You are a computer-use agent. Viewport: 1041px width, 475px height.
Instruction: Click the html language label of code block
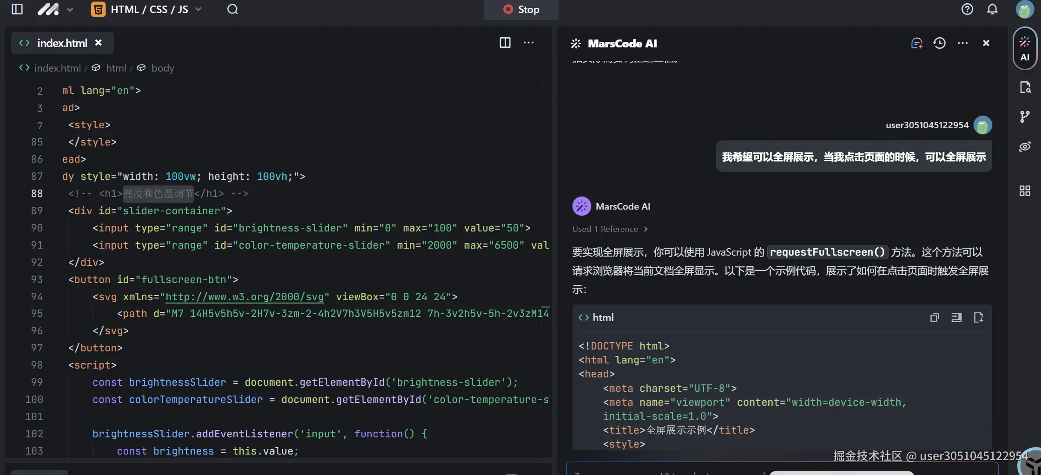(x=603, y=318)
